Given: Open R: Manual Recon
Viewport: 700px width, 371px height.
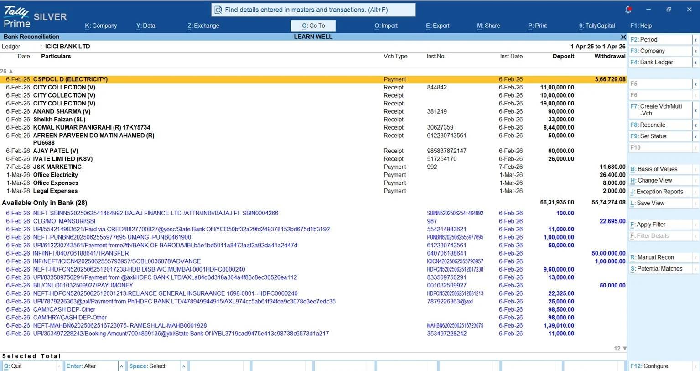Looking at the screenshot, I should tap(660, 258).
